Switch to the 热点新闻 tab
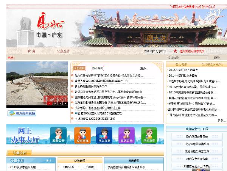This screenshot has height=171, width=227. pyautogui.click(x=97, y=68)
